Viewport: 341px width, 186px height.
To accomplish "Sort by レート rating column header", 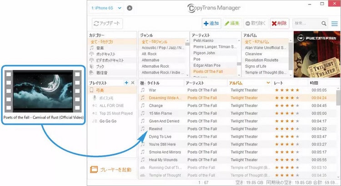I will tap(278, 83).
